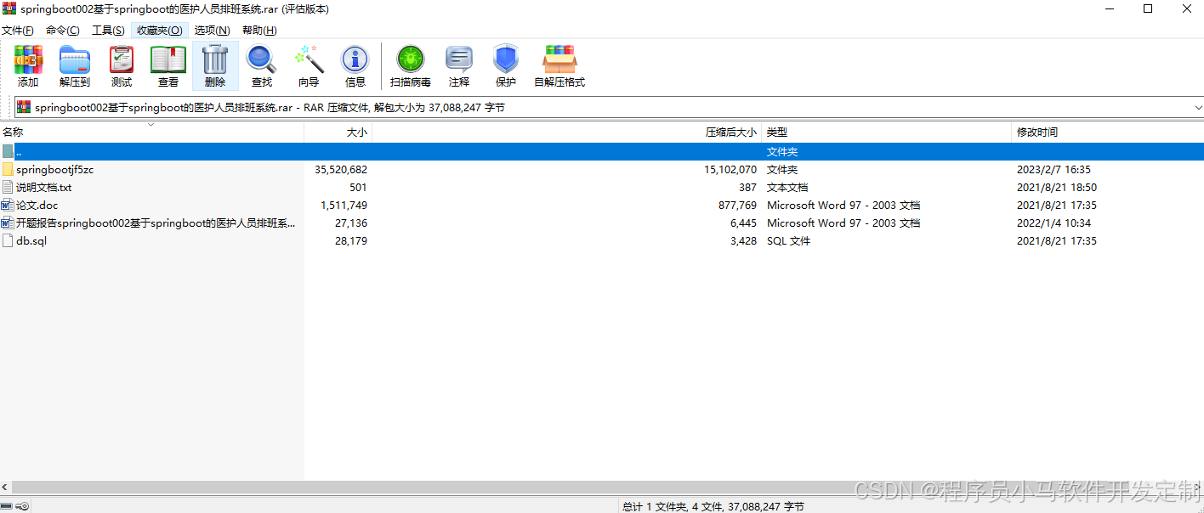The width and height of the screenshot is (1204, 513).
Task: Select the db.sql file
Action: pos(31,240)
